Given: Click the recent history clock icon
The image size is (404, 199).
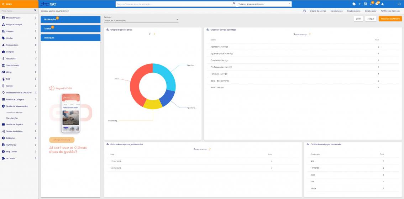Looking at the screenshot, I should [x=305, y=11].
